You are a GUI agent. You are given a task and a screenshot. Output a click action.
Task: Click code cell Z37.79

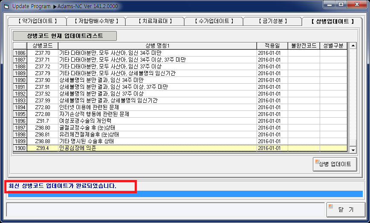point(43,73)
